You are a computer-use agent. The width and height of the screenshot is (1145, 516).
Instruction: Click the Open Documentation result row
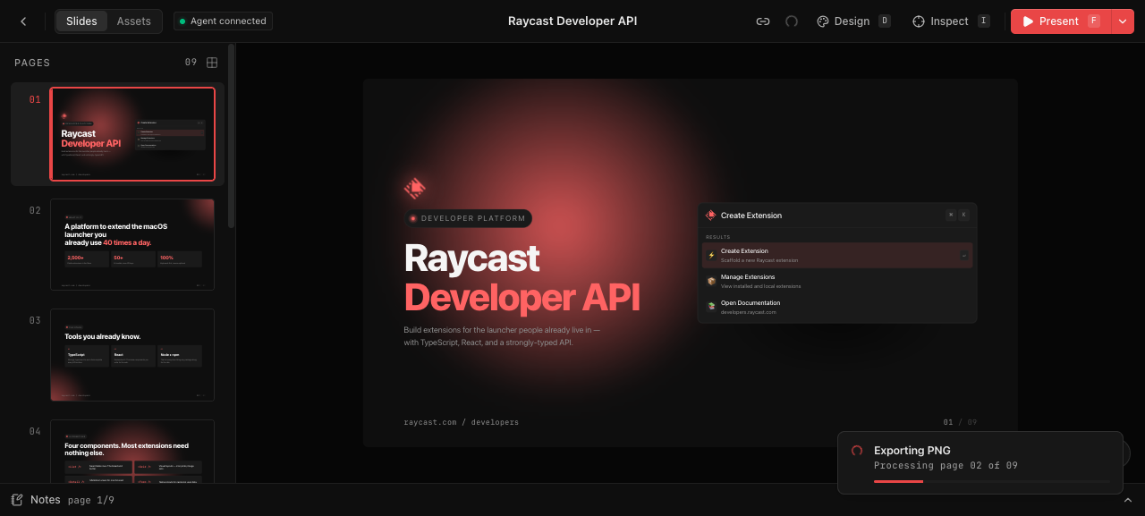837,307
